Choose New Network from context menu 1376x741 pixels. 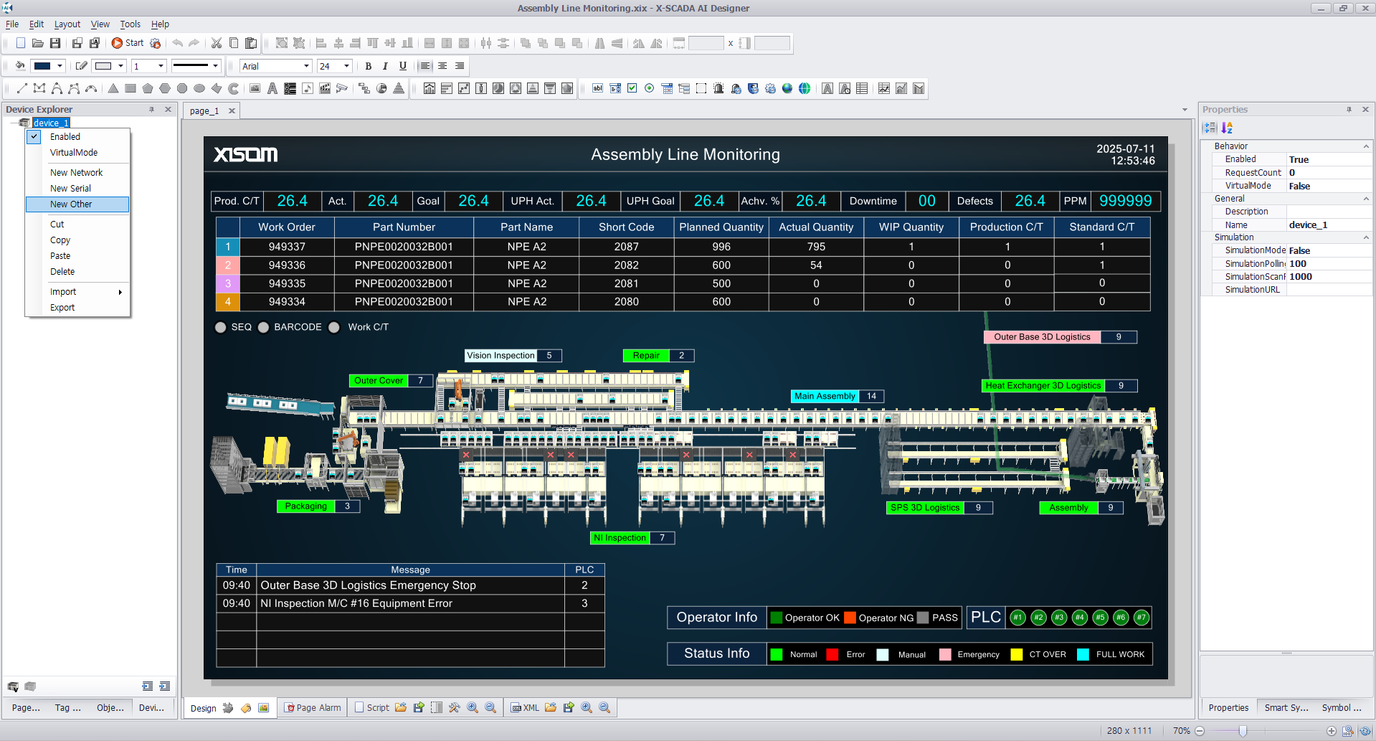(77, 173)
